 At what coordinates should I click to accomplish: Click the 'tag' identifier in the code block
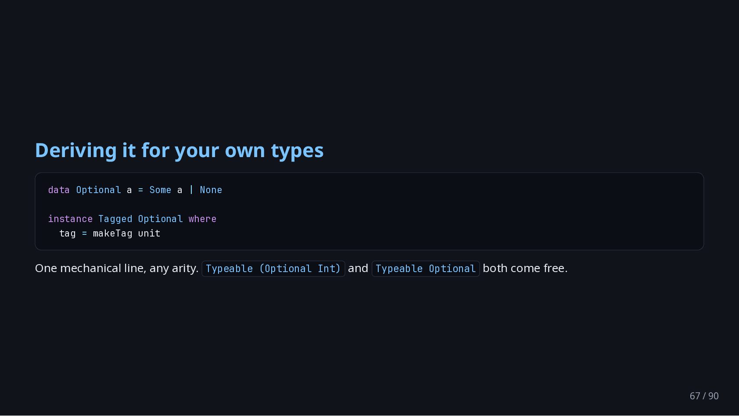coord(68,233)
